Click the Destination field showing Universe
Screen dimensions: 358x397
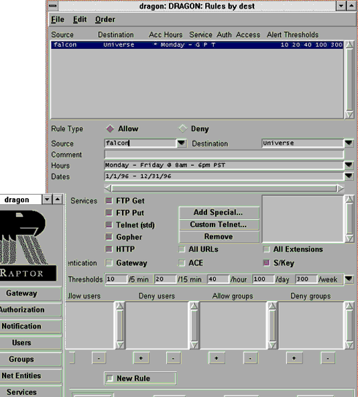[302, 143]
